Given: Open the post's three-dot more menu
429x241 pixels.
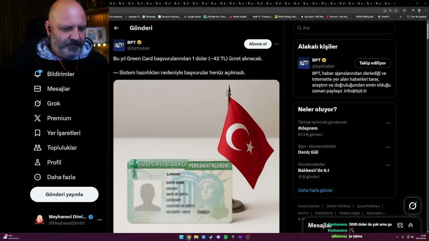Looking at the screenshot, I should (x=277, y=44).
